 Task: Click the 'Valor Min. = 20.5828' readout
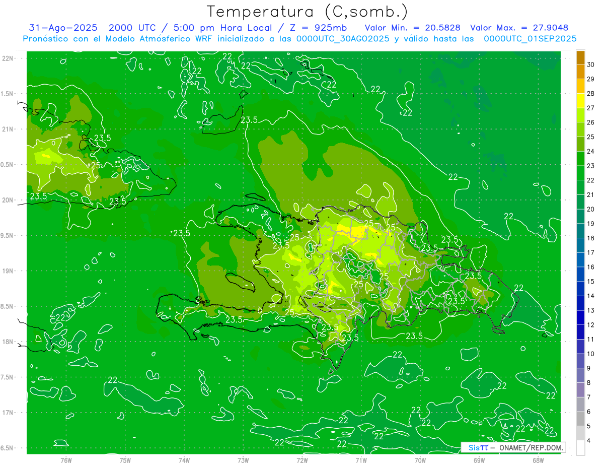click(x=412, y=28)
